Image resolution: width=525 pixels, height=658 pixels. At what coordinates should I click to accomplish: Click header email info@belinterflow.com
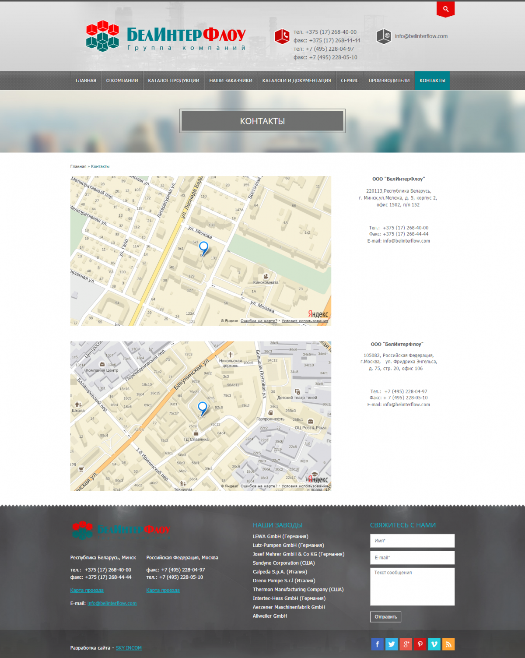point(421,36)
